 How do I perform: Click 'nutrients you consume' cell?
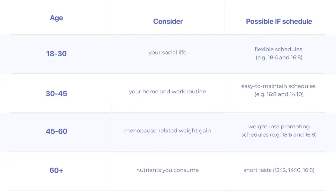tap(167, 170)
